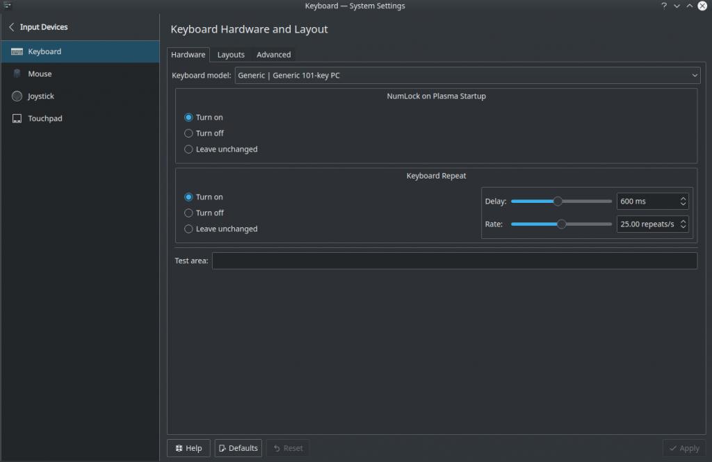Open Touchpad settings via its icon
This screenshot has height=462, width=712.
tap(17, 118)
